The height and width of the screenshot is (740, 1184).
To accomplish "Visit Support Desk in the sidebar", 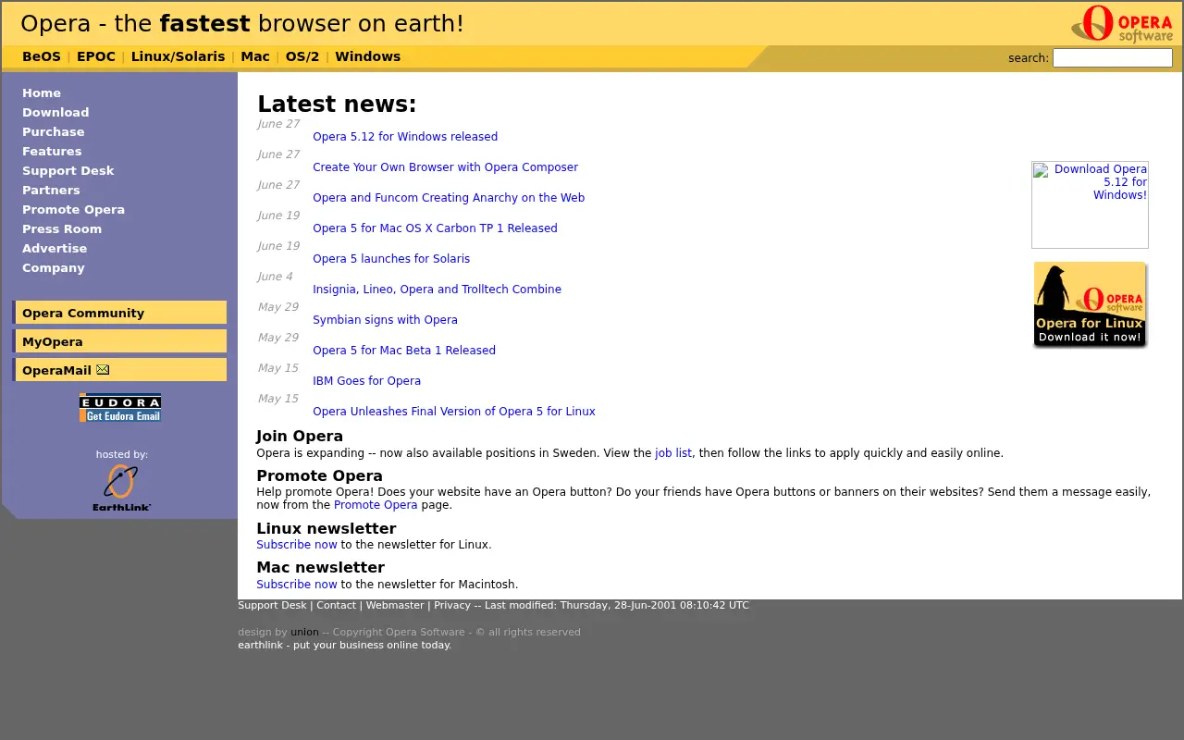I will tap(68, 171).
